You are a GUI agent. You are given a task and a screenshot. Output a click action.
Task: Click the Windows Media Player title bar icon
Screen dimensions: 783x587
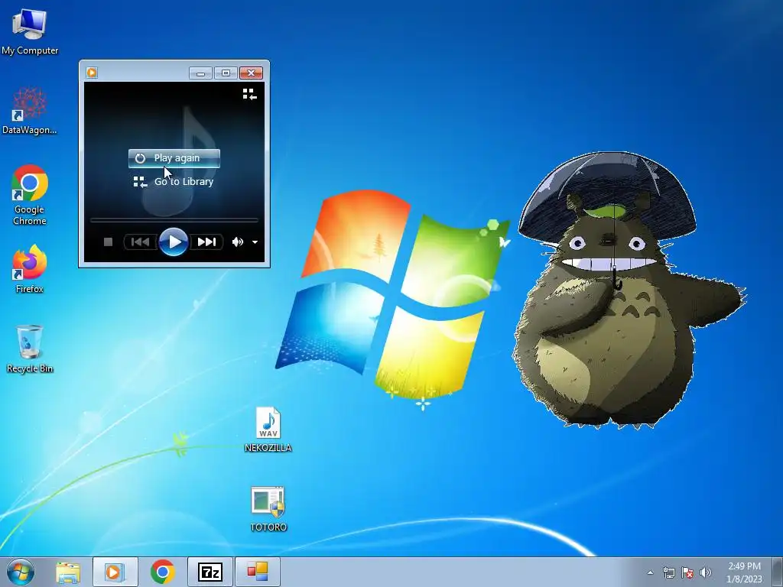(x=92, y=73)
